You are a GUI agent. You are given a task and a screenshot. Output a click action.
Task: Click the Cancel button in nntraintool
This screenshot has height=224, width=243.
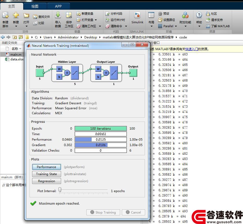point(133,212)
